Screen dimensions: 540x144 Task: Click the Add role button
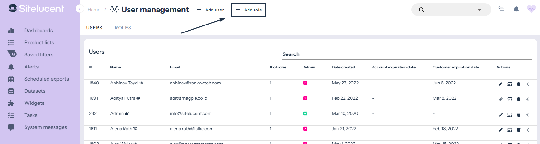pos(248,10)
